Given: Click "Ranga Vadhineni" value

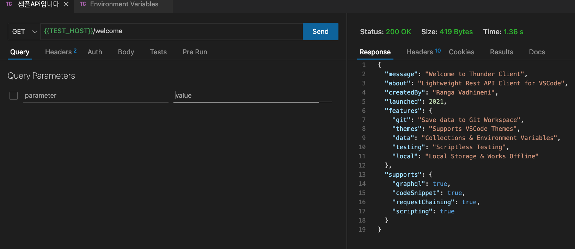Looking at the screenshot, I should coord(464,92).
